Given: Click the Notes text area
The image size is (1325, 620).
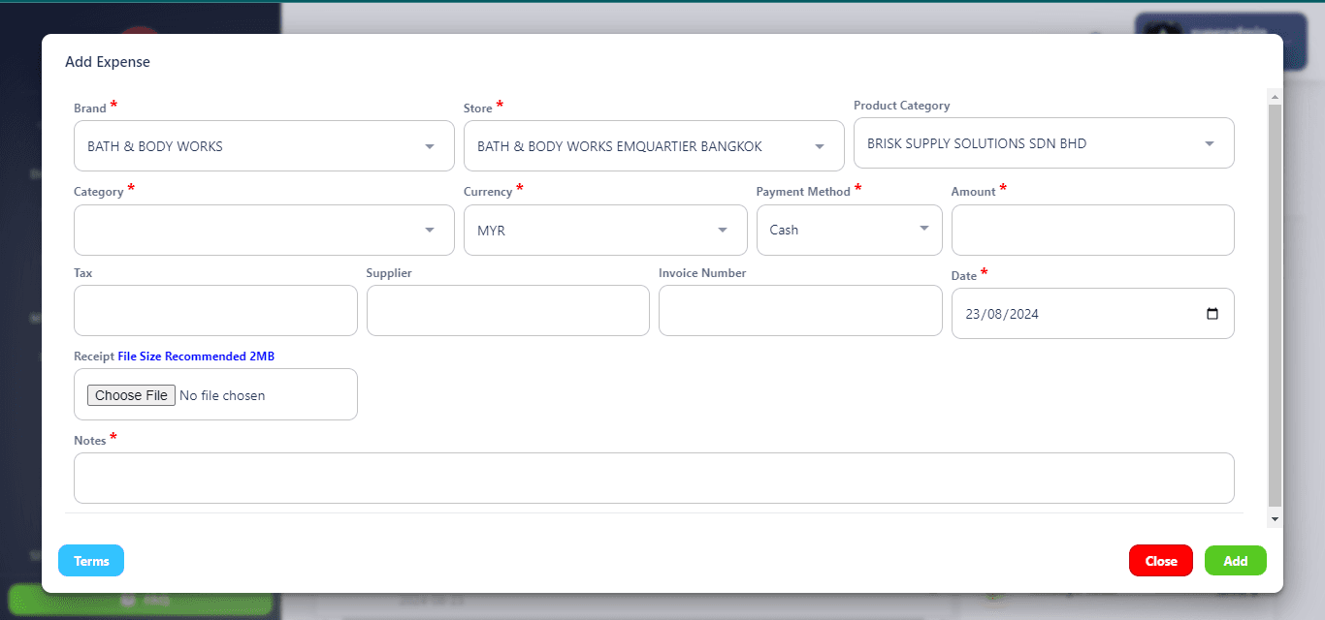Looking at the screenshot, I should [653, 479].
